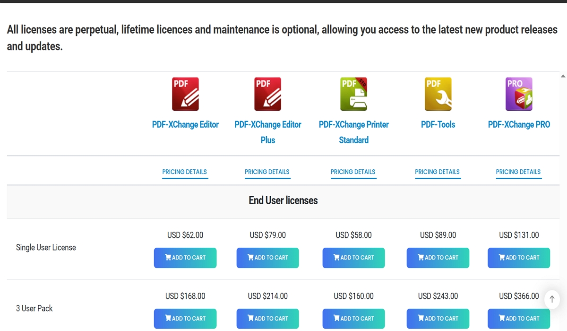Click the PDF-XChange Editor Plus product icon
Screen dimensions: 567x331
click(268, 94)
